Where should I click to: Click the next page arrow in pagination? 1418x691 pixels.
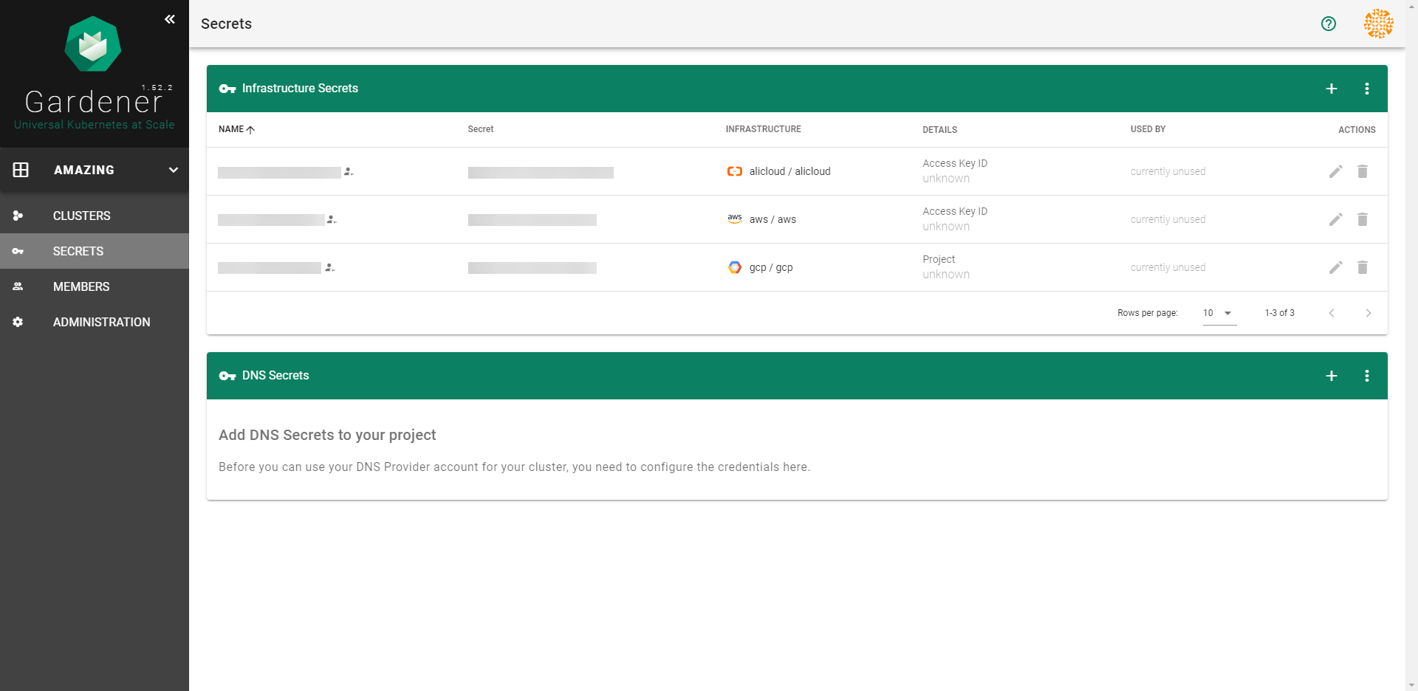click(x=1368, y=313)
